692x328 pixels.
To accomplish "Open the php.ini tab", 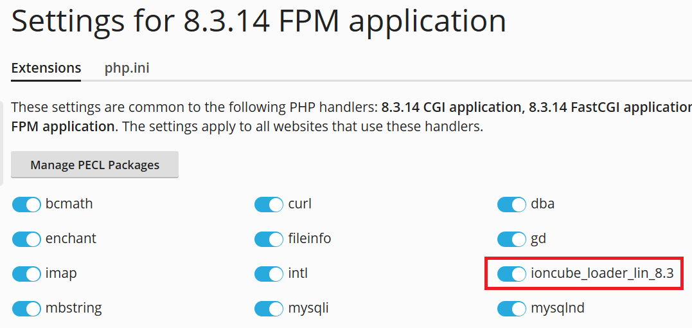I will coord(127,68).
